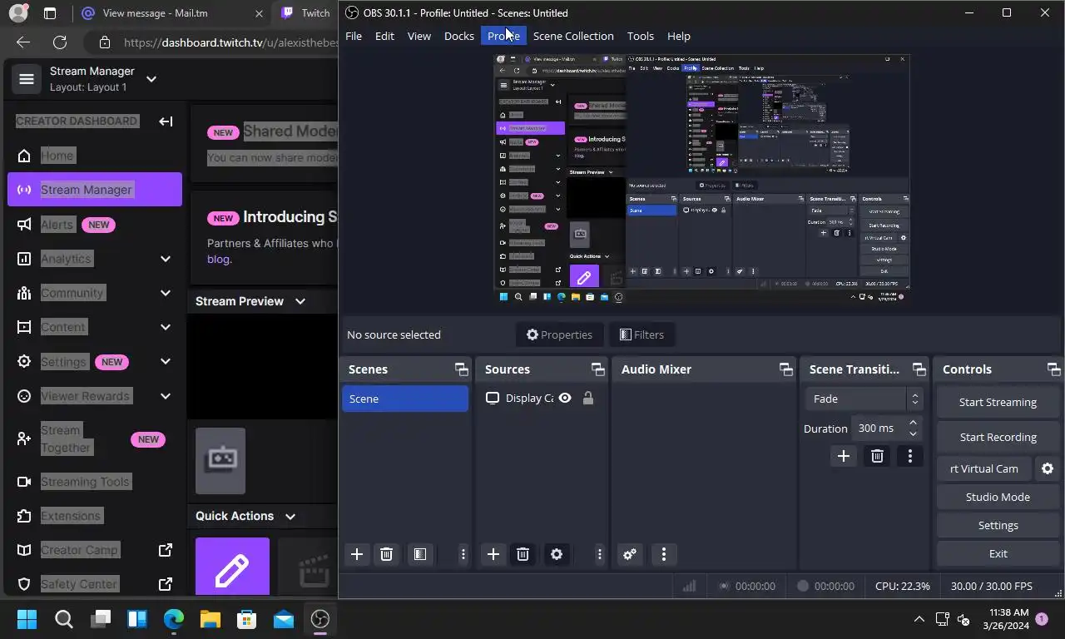Viewport: 1065px width, 639px height.
Task: Expand Viewer Rewards section in sidebar
Action: 165,396
